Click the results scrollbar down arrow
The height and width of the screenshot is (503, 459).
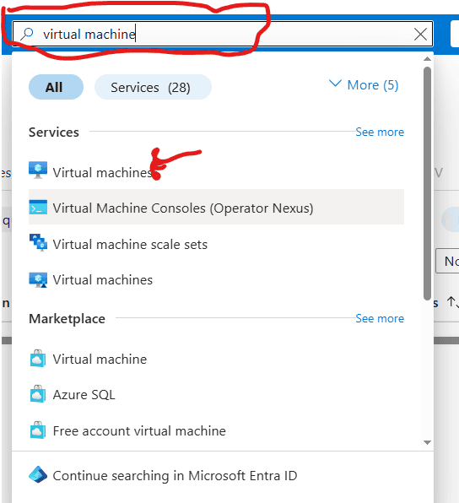(427, 442)
